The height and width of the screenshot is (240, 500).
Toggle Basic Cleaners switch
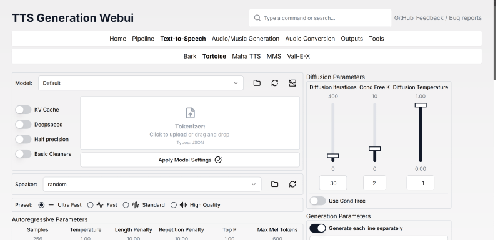[x=23, y=154]
